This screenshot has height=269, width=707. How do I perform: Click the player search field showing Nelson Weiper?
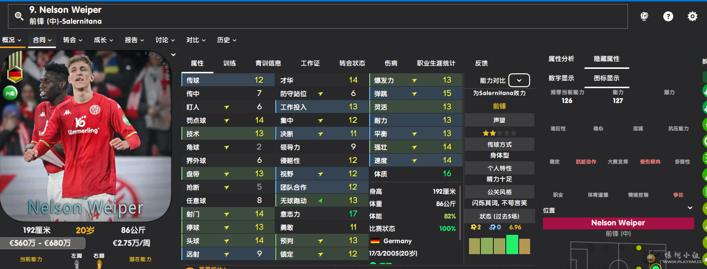point(318,16)
